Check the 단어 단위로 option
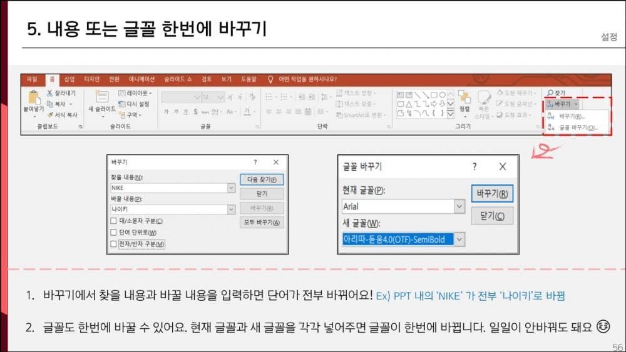The height and width of the screenshot is (352, 626). pyautogui.click(x=113, y=232)
